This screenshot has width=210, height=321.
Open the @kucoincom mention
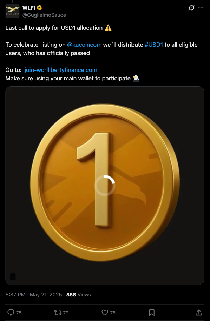(x=84, y=45)
